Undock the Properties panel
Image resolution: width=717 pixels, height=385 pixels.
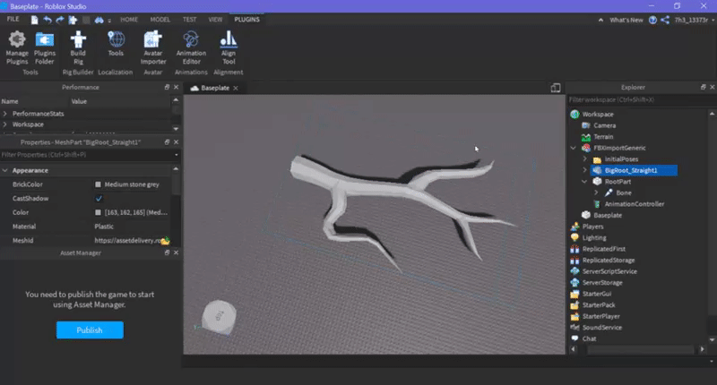(x=167, y=142)
